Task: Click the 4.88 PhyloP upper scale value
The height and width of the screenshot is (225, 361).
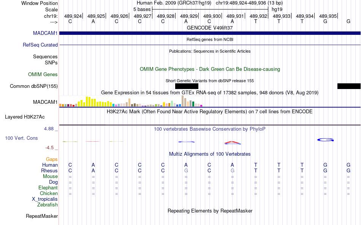Action: (49, 129)
